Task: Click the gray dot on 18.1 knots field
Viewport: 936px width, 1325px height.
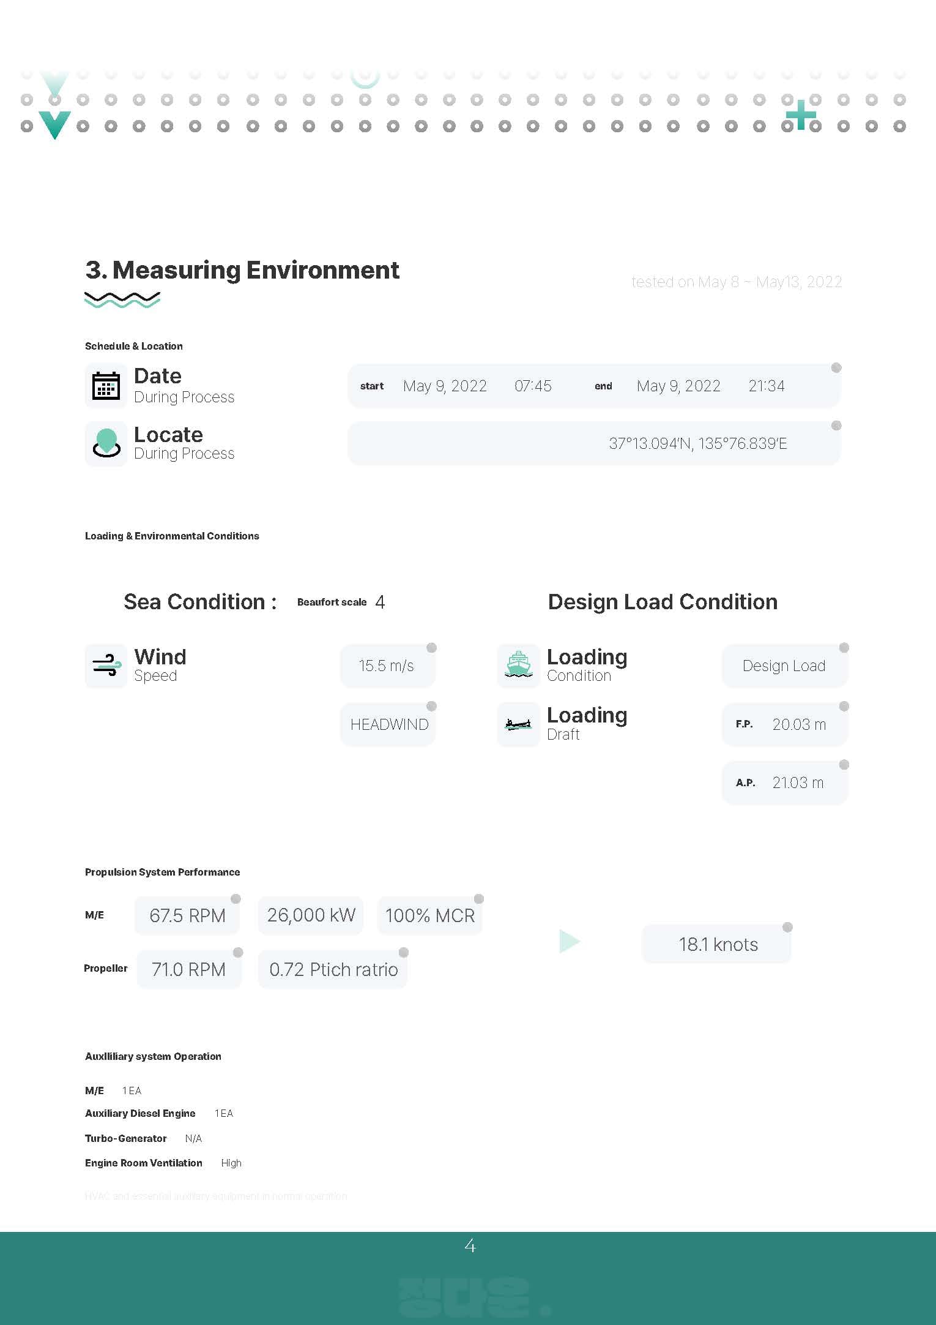Action: [787, 927]
